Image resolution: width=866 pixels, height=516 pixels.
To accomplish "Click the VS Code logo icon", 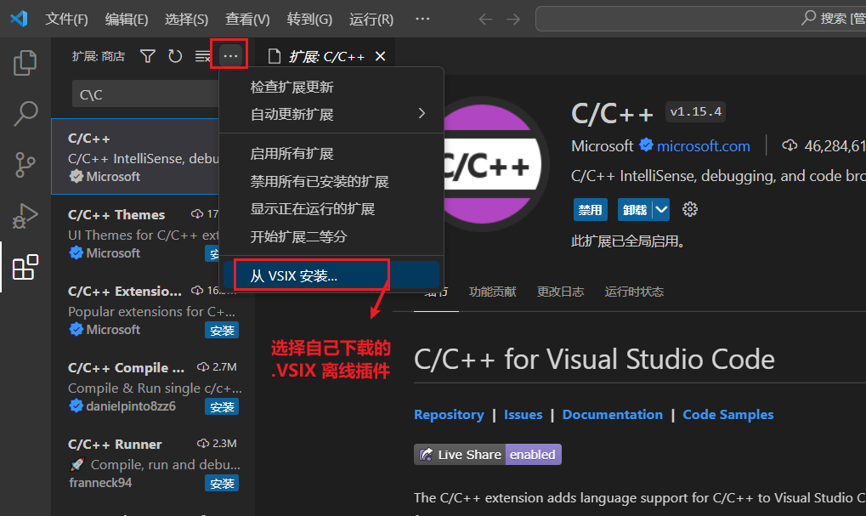I will pyautogui.click(x=20, y=19).
